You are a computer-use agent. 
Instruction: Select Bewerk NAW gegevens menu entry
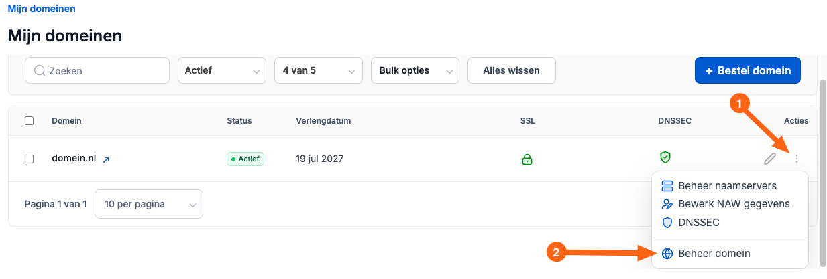point(726,204)
